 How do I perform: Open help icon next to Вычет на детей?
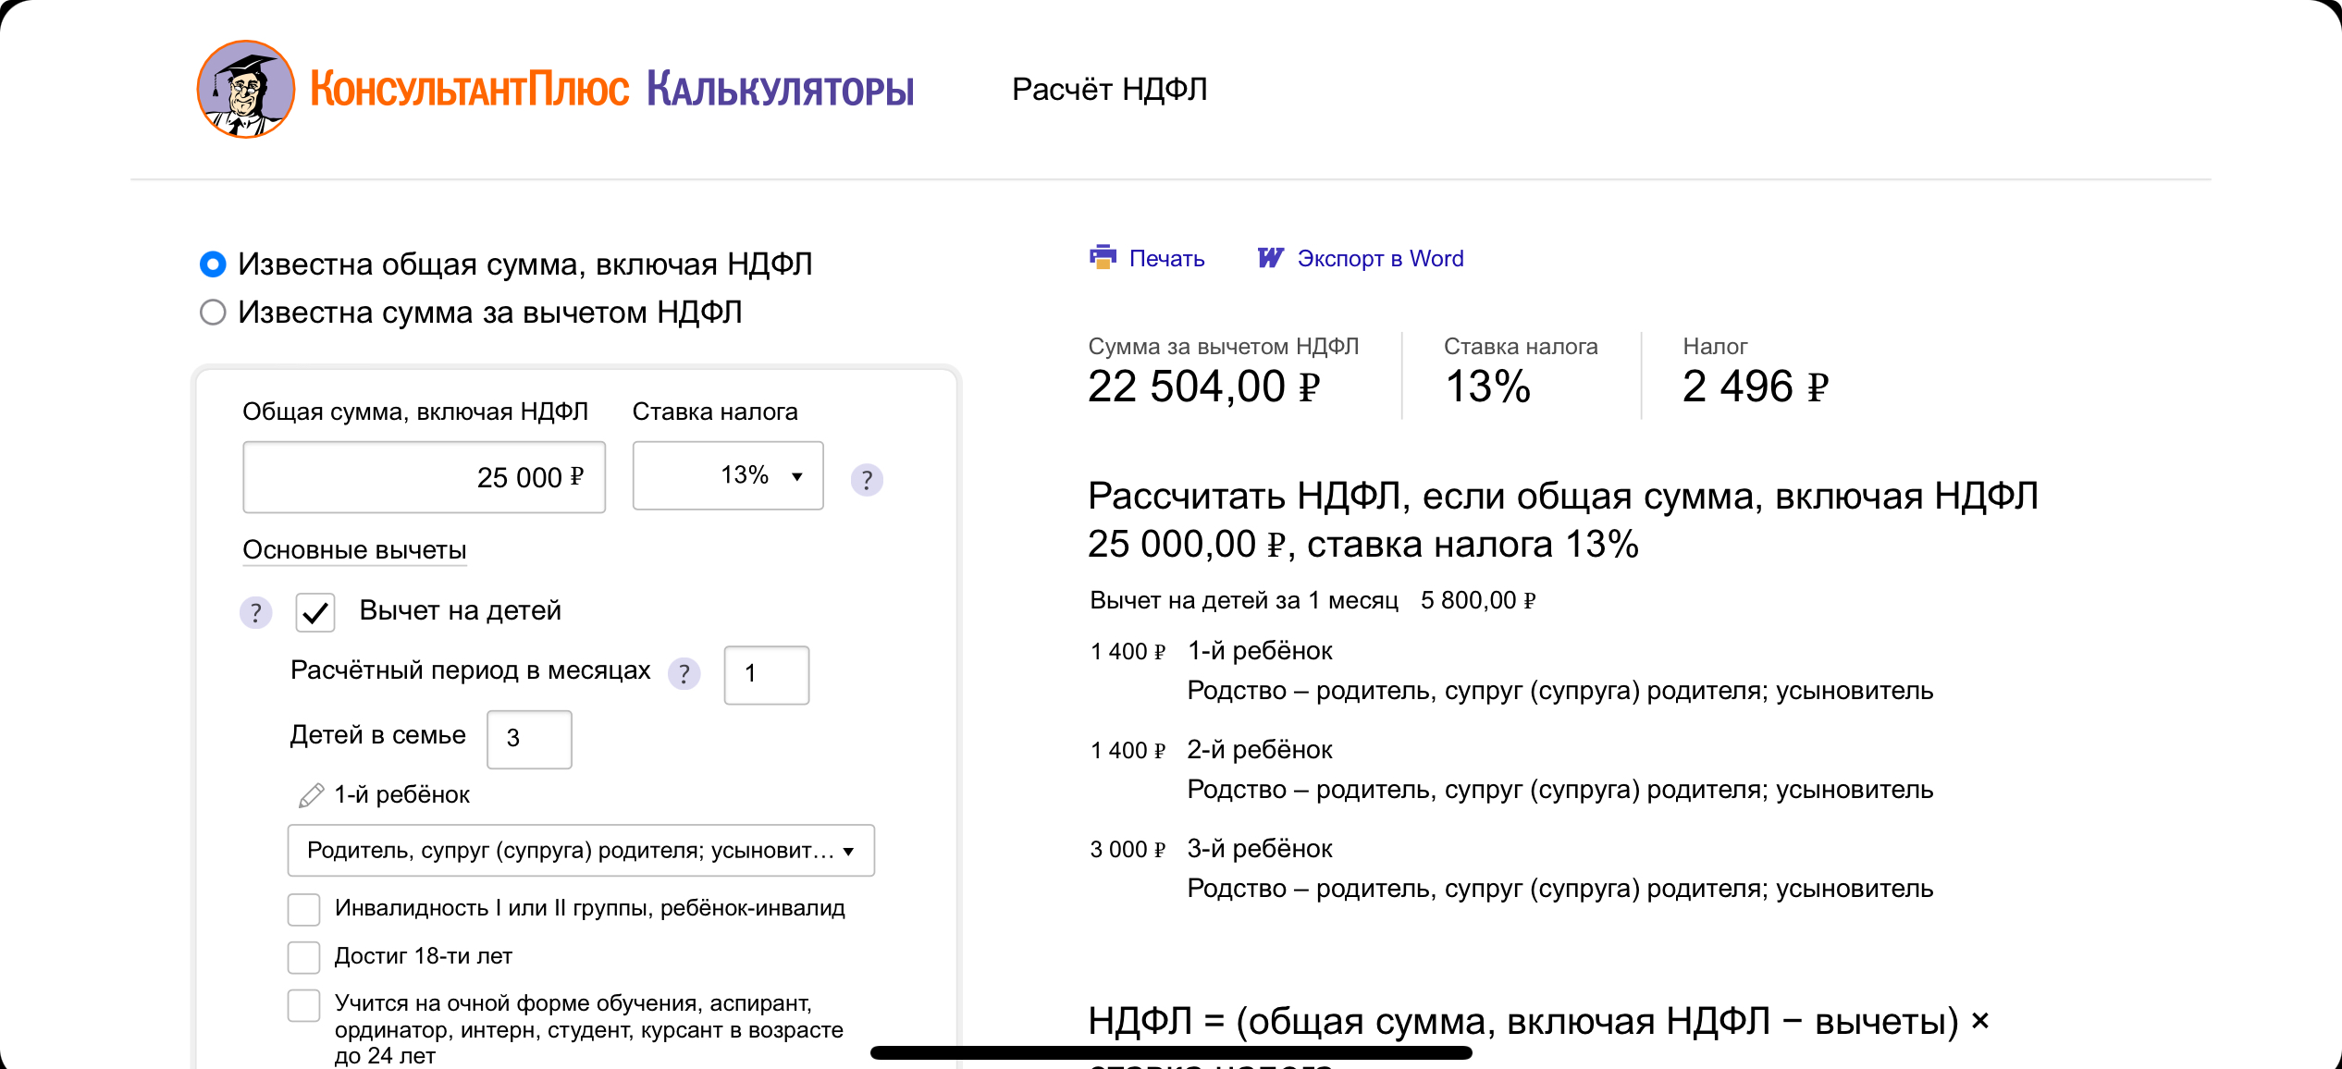tap(256, 612)
